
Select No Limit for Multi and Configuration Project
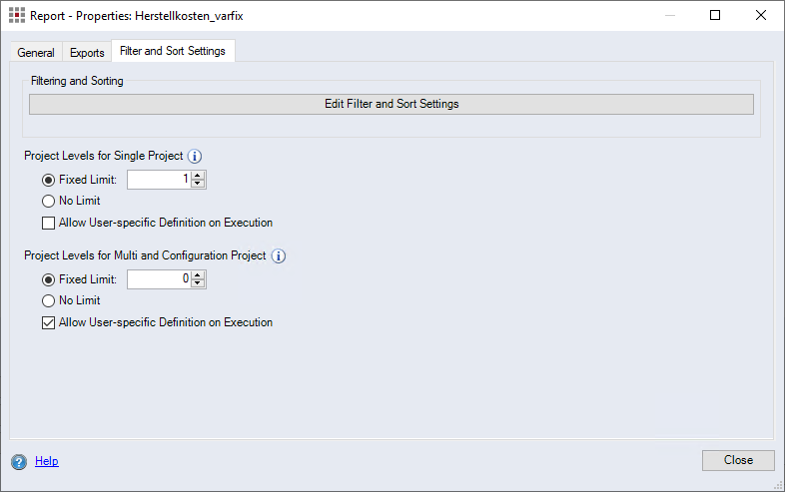(48, 300)
